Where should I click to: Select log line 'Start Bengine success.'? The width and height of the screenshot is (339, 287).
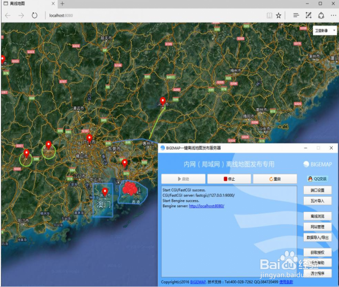point(181,201)
